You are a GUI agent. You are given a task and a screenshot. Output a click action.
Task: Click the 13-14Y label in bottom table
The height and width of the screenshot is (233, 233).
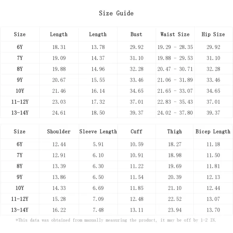click(x=20, y=210)
